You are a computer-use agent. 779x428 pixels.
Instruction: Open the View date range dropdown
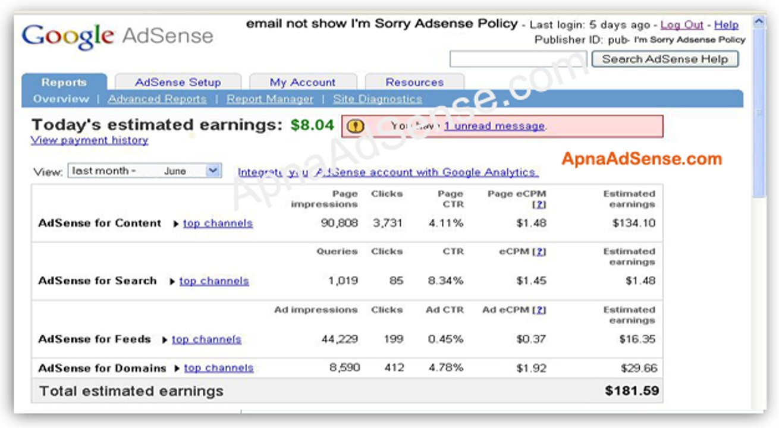point(145,171)
